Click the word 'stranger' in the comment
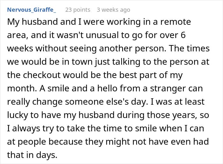223x164 pixels. point(168,89)
